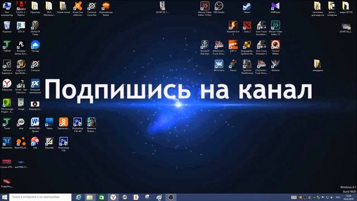The image size is (357, 201).
Task: Launch GeForce Experience
Action: (x=7, y=67)
